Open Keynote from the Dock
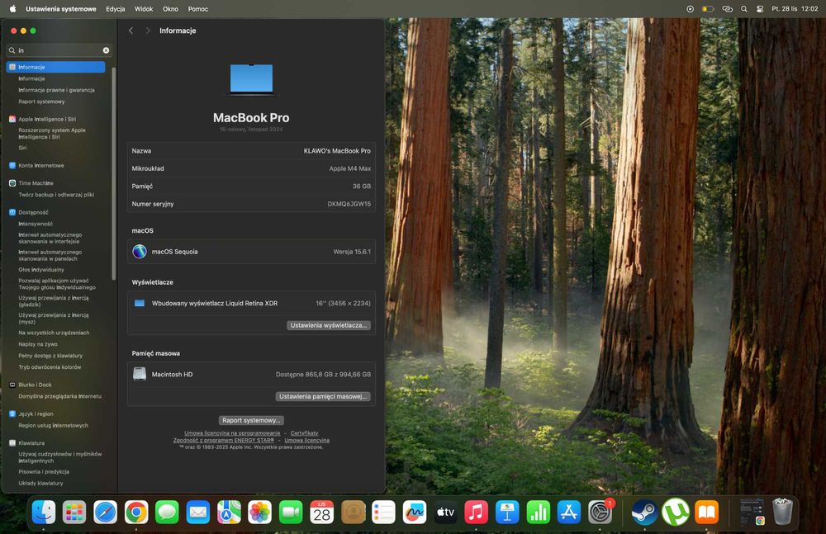 pos(507,512)
